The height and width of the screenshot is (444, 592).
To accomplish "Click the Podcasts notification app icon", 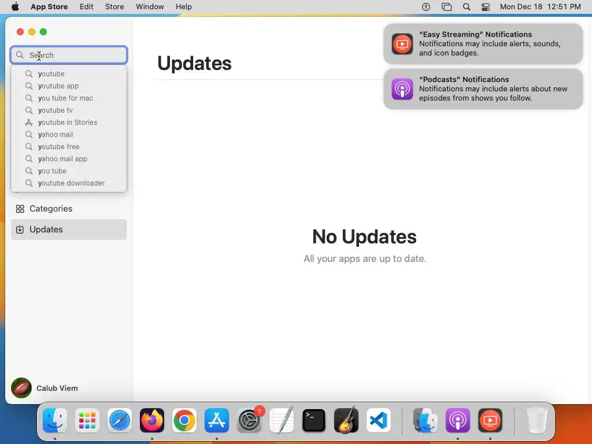I will pyautogui.click(x=402, y=89).
